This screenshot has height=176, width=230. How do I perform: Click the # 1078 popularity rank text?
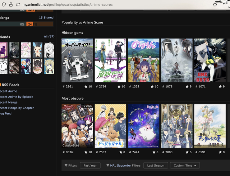click(x=167, y=86)
